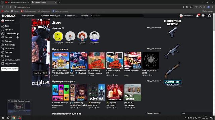This screenshot has width=215, height=120.
Task: Show hidden system tray icons chevron
Action: [185, 118]
